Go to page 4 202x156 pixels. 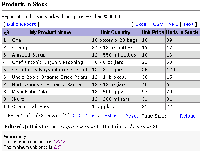tap(86, 115)
